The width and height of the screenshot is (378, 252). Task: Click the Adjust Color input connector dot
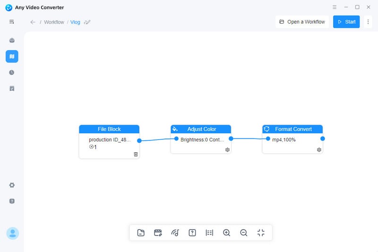click(x=176, y=139)
